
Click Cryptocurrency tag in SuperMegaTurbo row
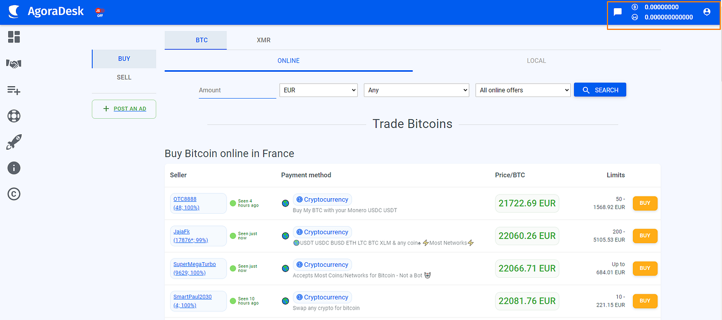click(x=322, y=265)
